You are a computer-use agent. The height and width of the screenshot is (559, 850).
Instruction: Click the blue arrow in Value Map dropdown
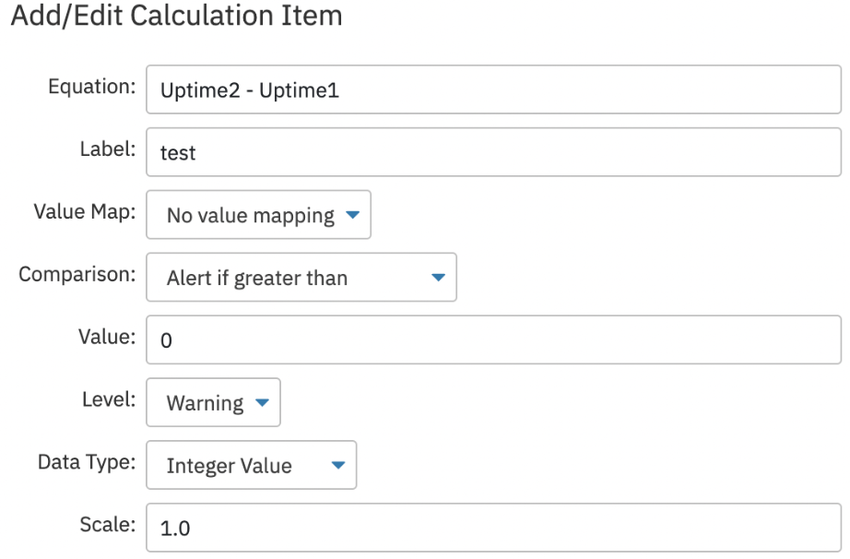pyautogui.click(x=352, y=215)
